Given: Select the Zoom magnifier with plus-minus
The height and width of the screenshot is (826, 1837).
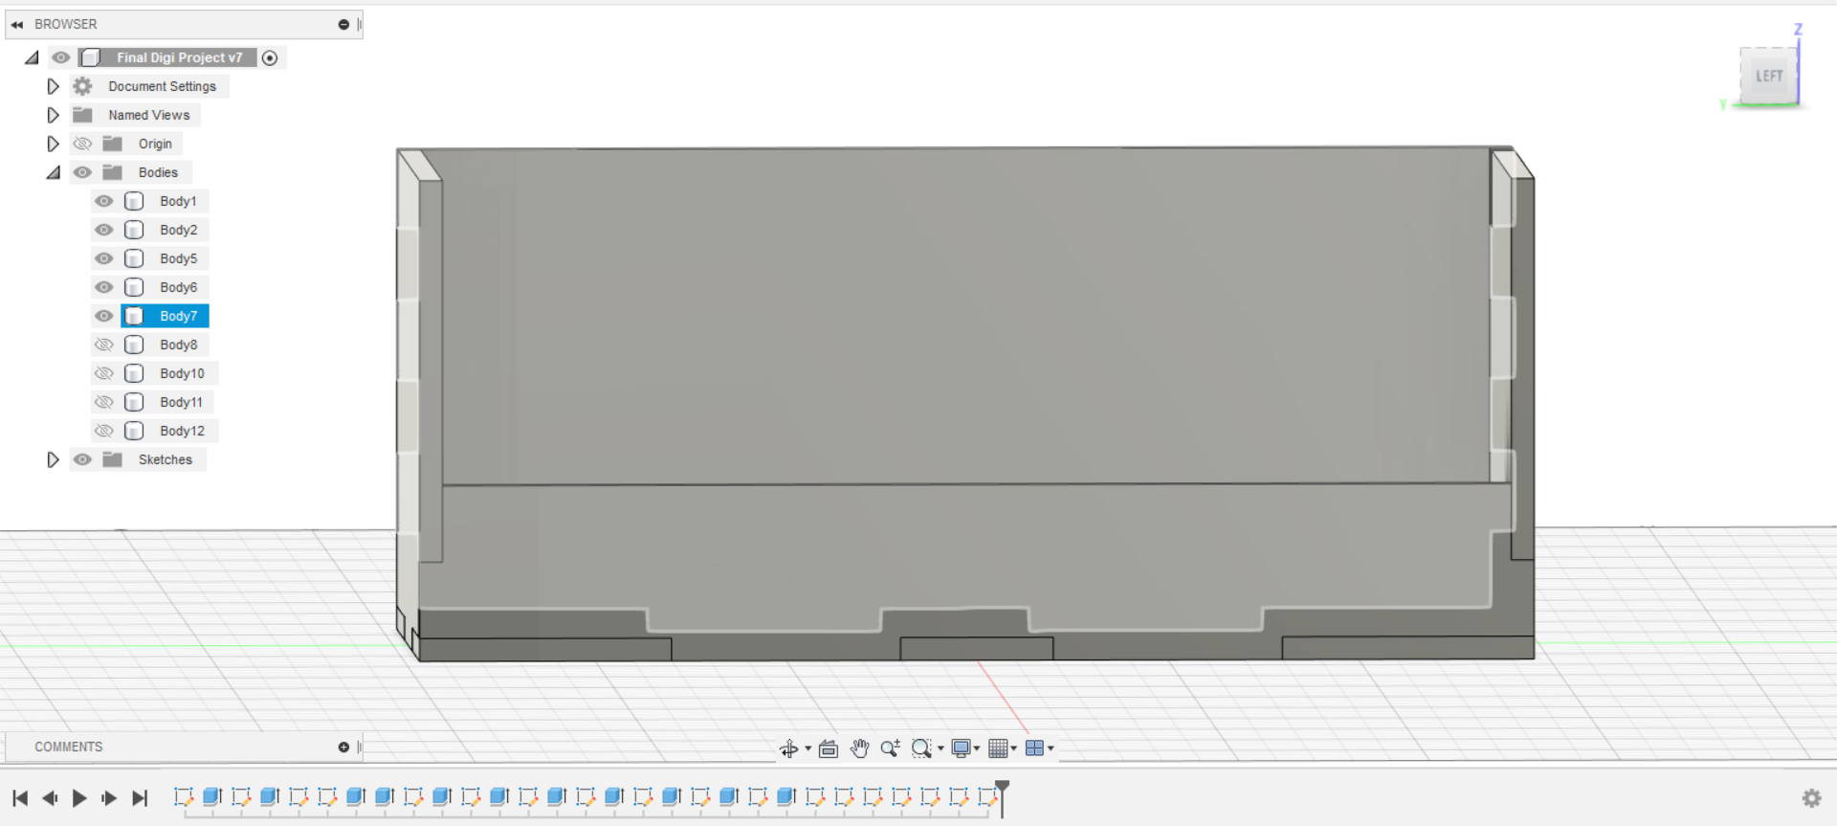Looking at the screenshot, I should pos(890,748).
